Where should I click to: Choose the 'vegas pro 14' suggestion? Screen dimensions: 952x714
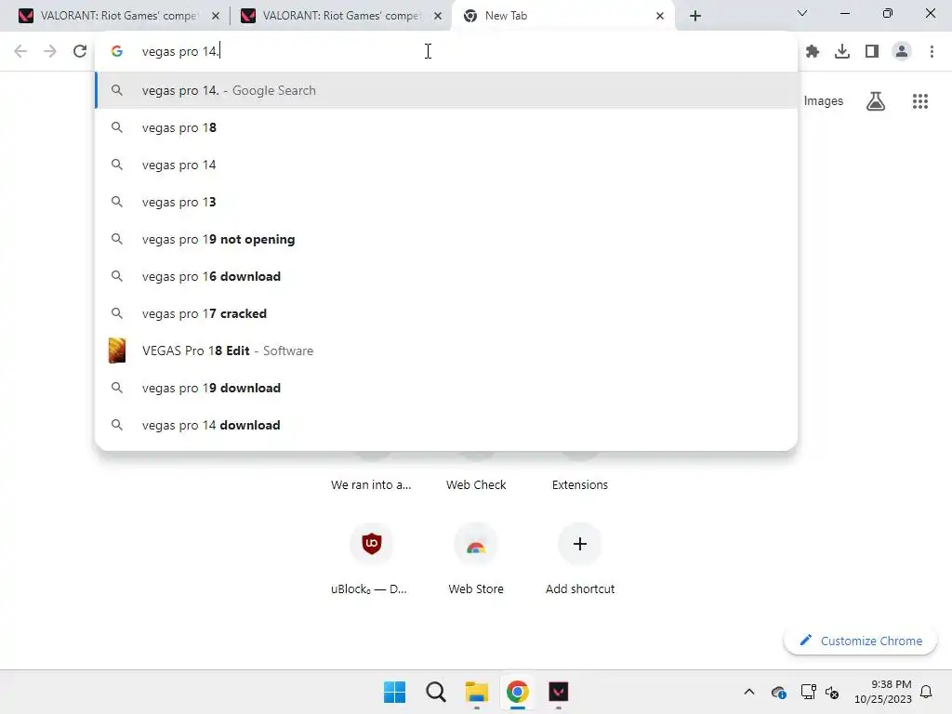click(x=446, y=165)
